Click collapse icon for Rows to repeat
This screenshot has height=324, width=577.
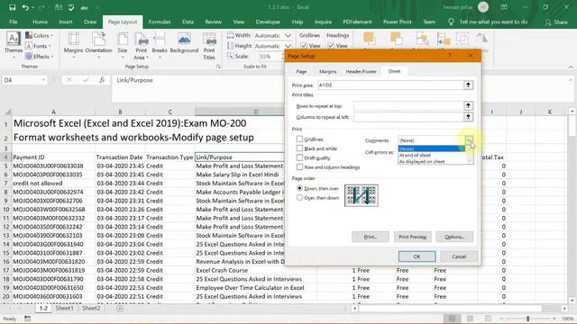(x=468, y=106)
